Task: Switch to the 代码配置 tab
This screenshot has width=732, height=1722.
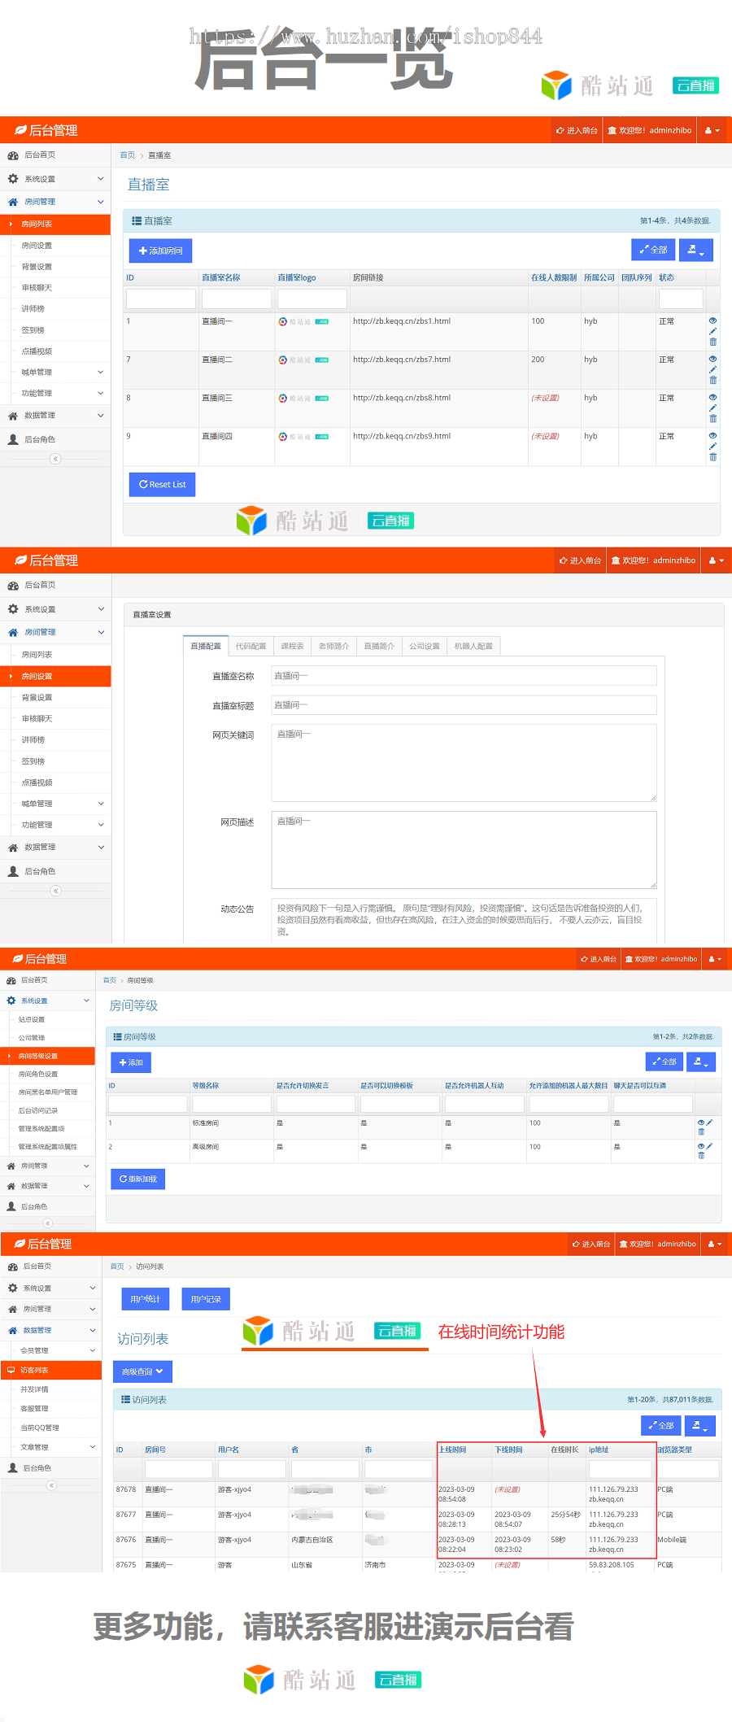Action: 251,646
